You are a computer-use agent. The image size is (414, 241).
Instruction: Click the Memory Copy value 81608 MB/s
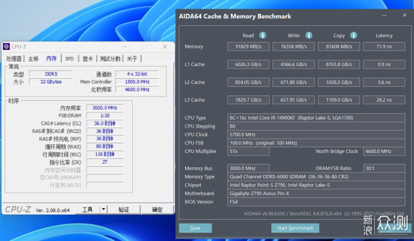pyautogui.click(x=339, y=47)
